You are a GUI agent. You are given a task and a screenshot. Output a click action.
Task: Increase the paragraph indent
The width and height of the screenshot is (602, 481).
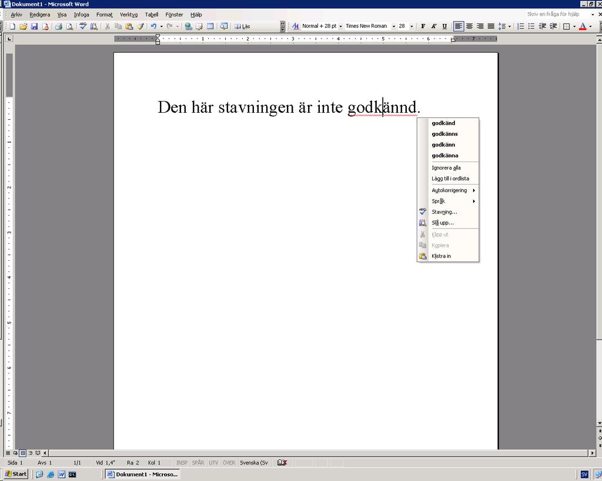click(x=553, y=26)
